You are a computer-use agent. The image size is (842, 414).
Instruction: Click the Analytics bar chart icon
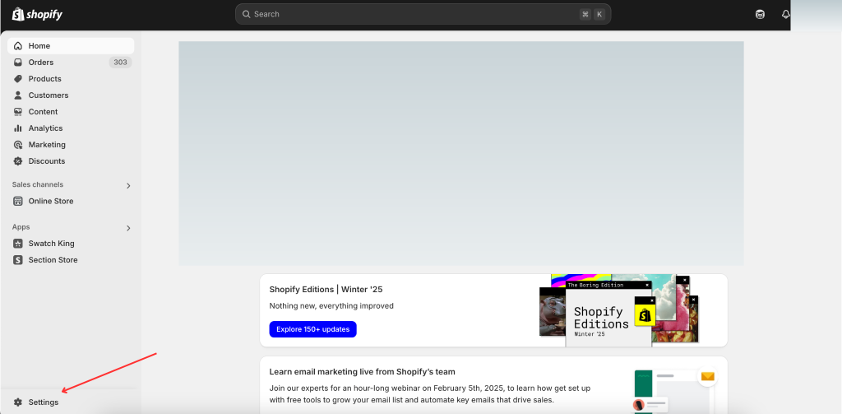coord(18,128)
